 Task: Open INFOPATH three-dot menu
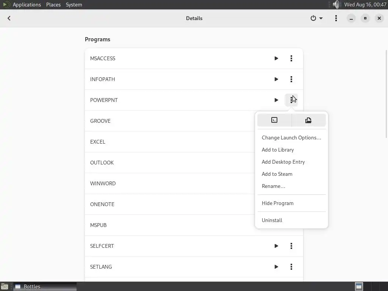click(291, 79)
